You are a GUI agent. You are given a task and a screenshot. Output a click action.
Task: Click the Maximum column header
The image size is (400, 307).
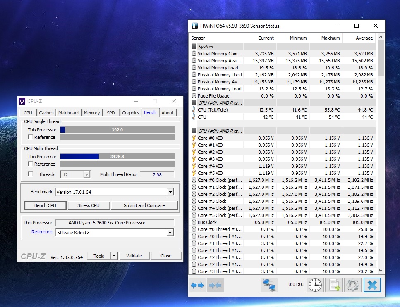pos(326,38)
